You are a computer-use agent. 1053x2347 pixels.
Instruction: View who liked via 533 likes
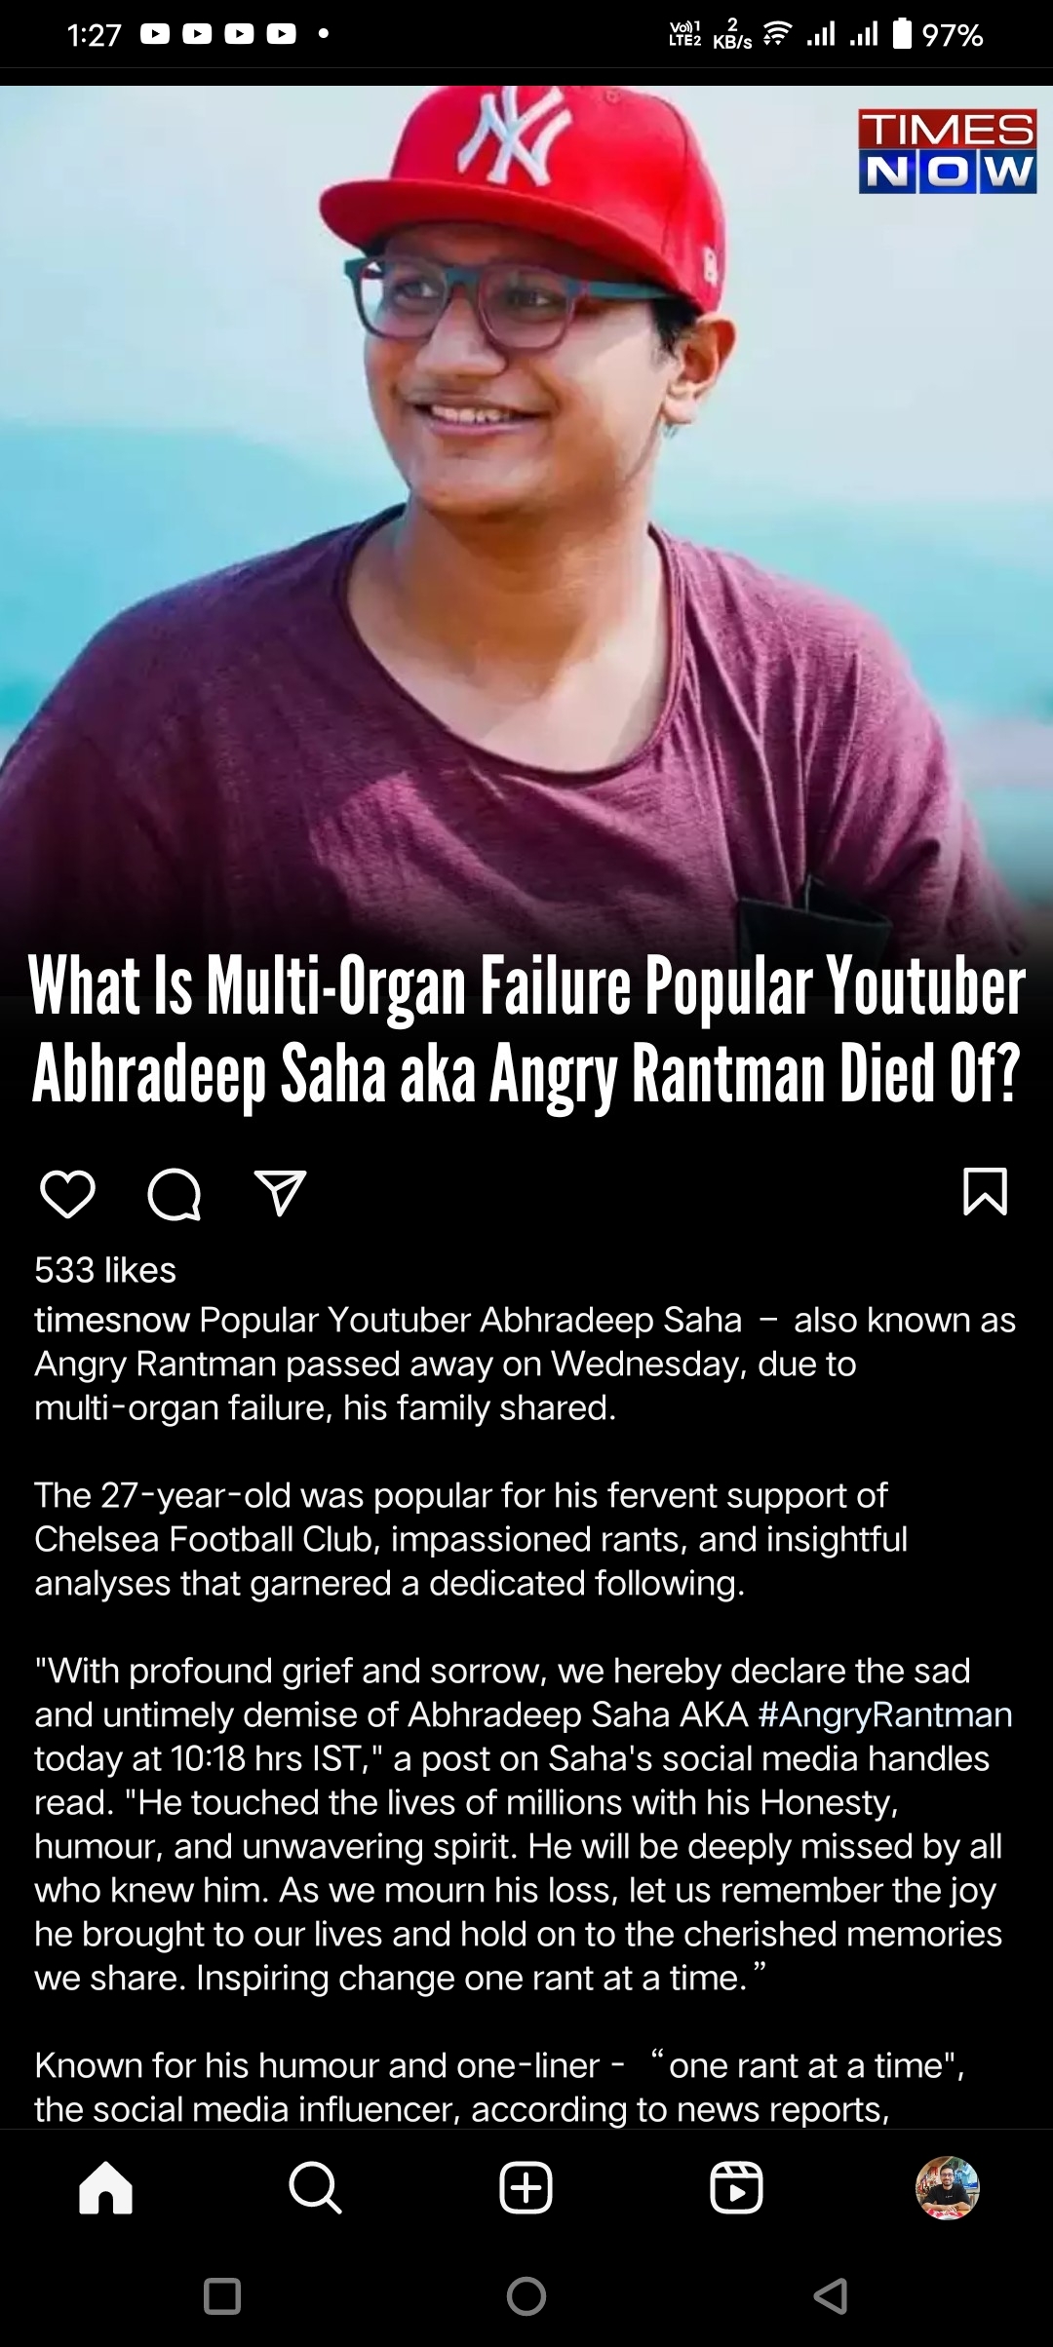click(105, 1270)
